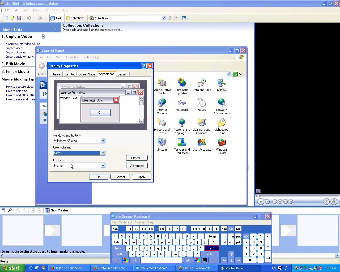Click the Play button in preview monitor
340x272 pixels.
[x=261, y=202]
